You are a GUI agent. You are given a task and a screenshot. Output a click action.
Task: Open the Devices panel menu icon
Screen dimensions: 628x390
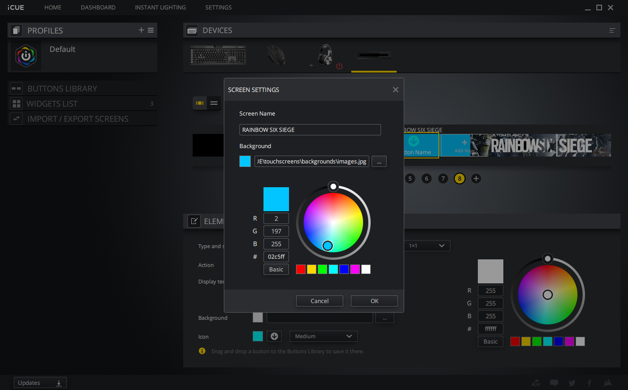coord(612,30)
